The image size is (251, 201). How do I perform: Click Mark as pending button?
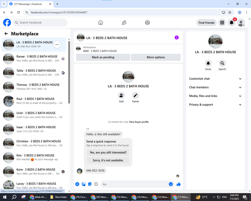click(x=103, y=57)
